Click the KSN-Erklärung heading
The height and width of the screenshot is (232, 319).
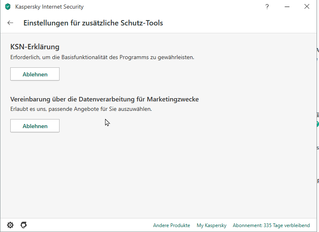click(x=35, y=47)
